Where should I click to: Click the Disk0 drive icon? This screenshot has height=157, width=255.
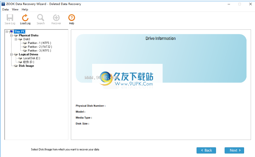(x=20, y=39)
